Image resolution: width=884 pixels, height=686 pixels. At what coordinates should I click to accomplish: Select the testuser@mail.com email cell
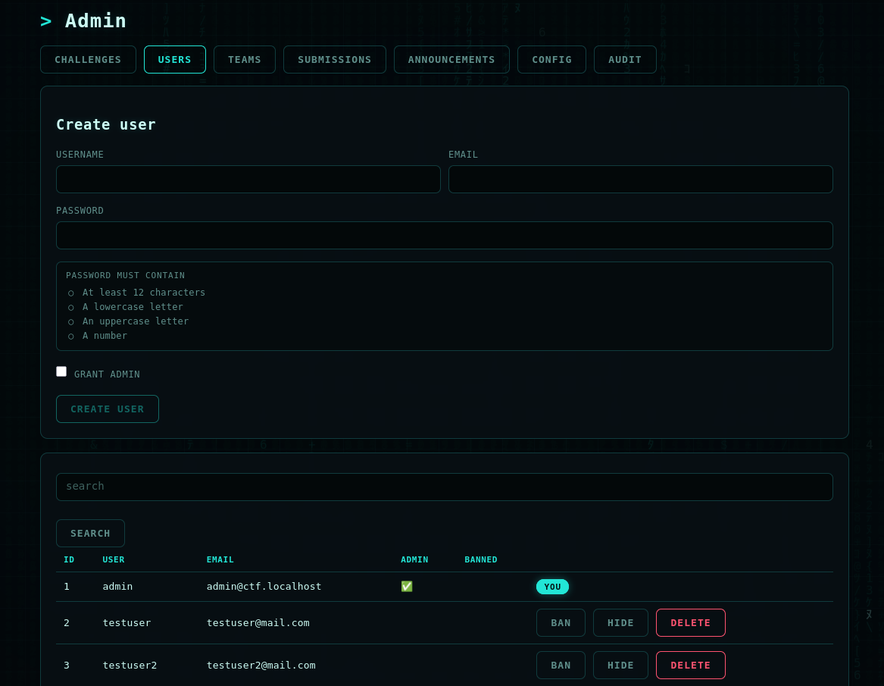258,623
